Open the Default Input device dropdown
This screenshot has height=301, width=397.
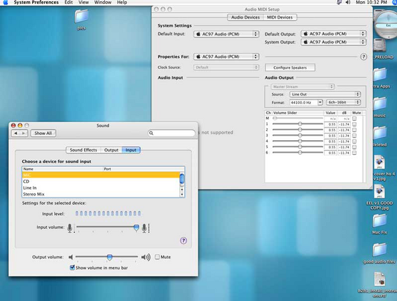point(226,34)
